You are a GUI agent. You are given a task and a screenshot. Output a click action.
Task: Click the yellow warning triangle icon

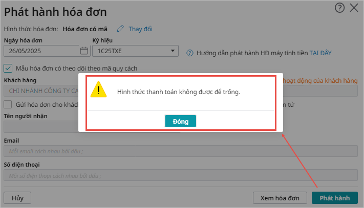pos(99,89)
